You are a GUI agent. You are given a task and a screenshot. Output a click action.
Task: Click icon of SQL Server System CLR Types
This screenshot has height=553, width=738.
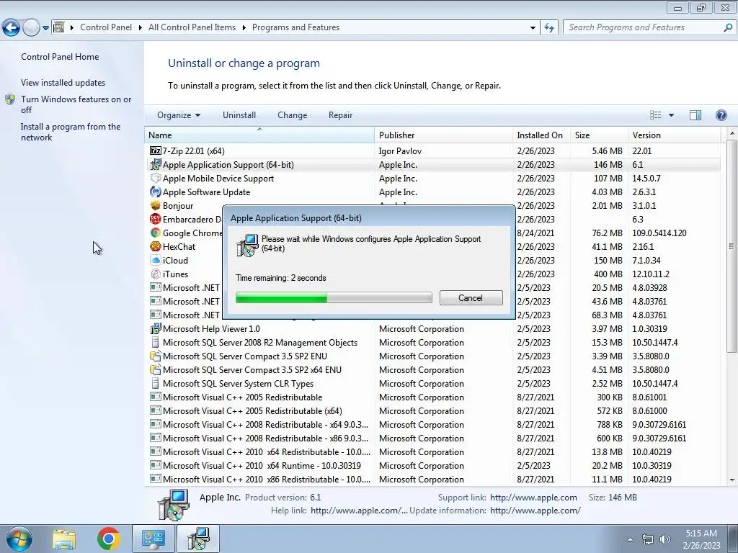coord(155,383)
